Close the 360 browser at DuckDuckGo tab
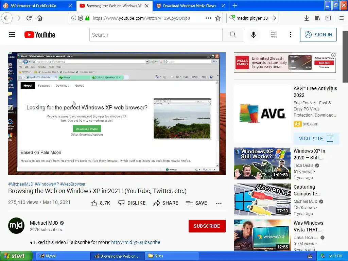The image size is (348, 261). click(70, 6)
